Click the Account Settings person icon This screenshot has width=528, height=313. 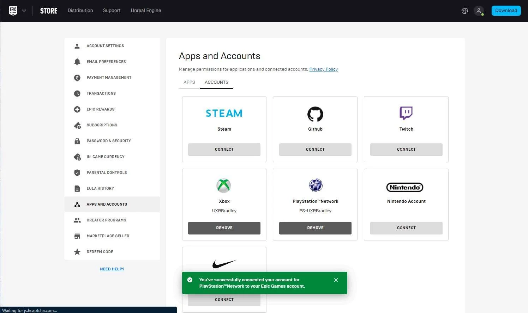click(x=77, y=46)
